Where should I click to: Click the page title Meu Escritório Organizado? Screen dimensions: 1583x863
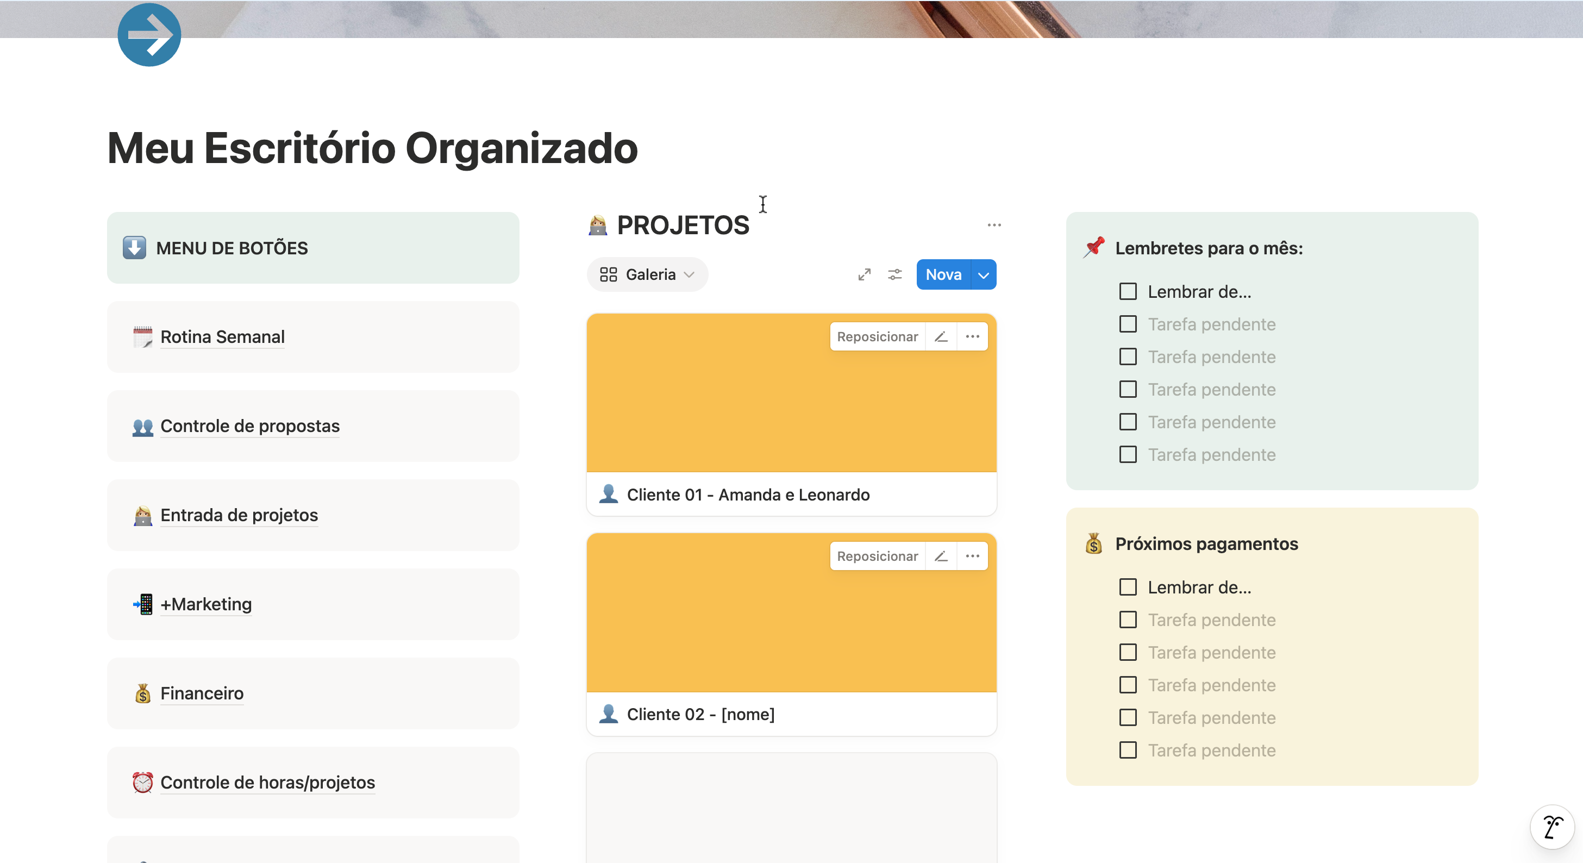(372, 148)
